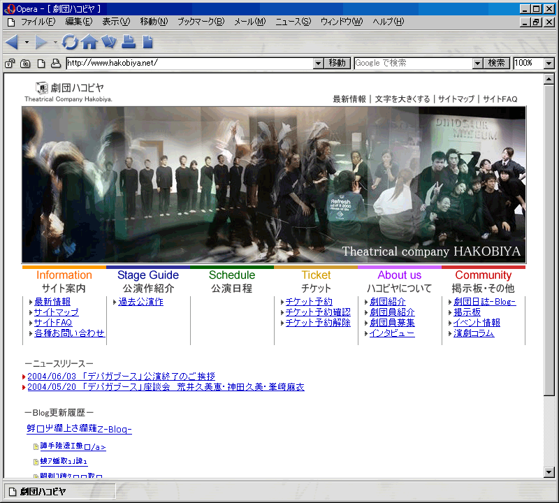Image resolution: width=559 pixels, height=503 pixels.
Task: Open 過去公演作 link
Action: pyautogui.click(x=141, y=302)
